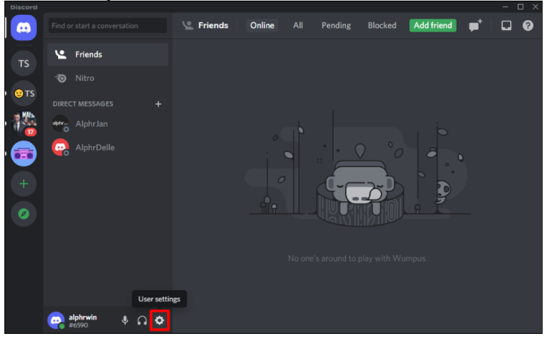Click the AlphrJan avatar
This screenshot has height=337, width=549.
click(x=60, y=124)
